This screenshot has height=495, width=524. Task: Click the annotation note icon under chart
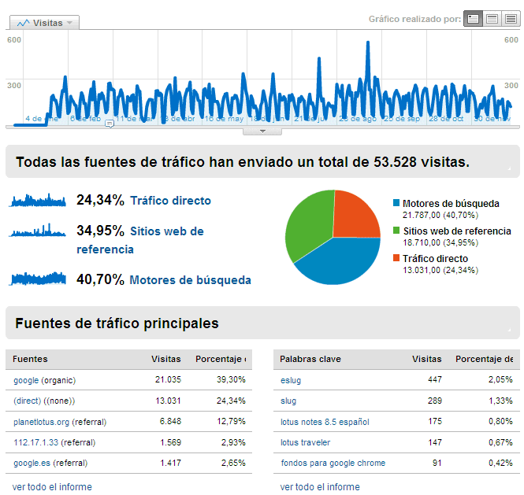(x=110, y=124)
